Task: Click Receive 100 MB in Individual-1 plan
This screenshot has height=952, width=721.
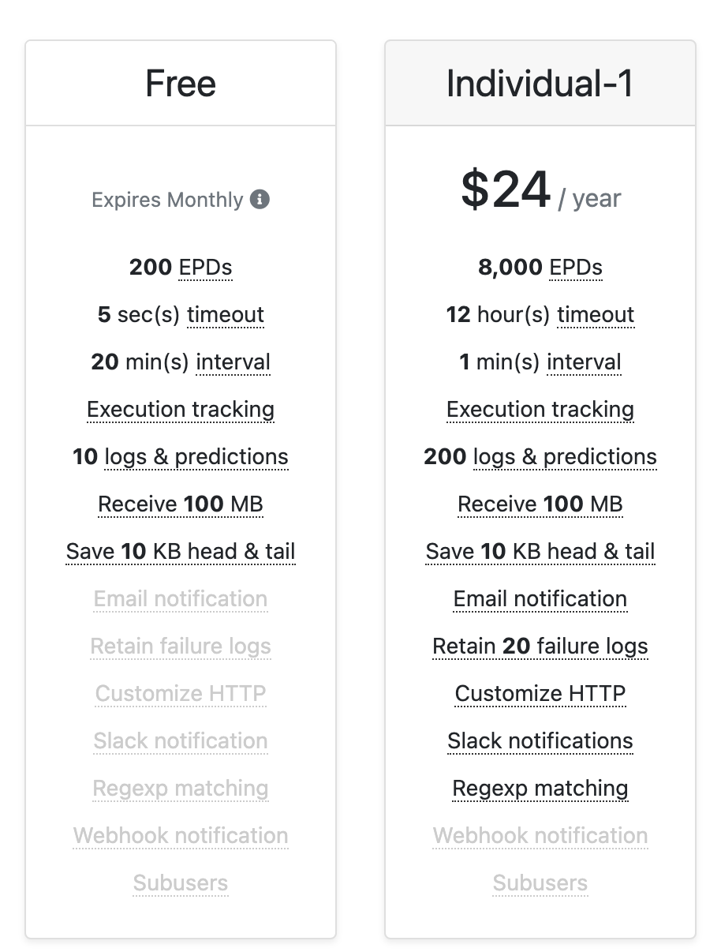Action: [x=540, y=504]
